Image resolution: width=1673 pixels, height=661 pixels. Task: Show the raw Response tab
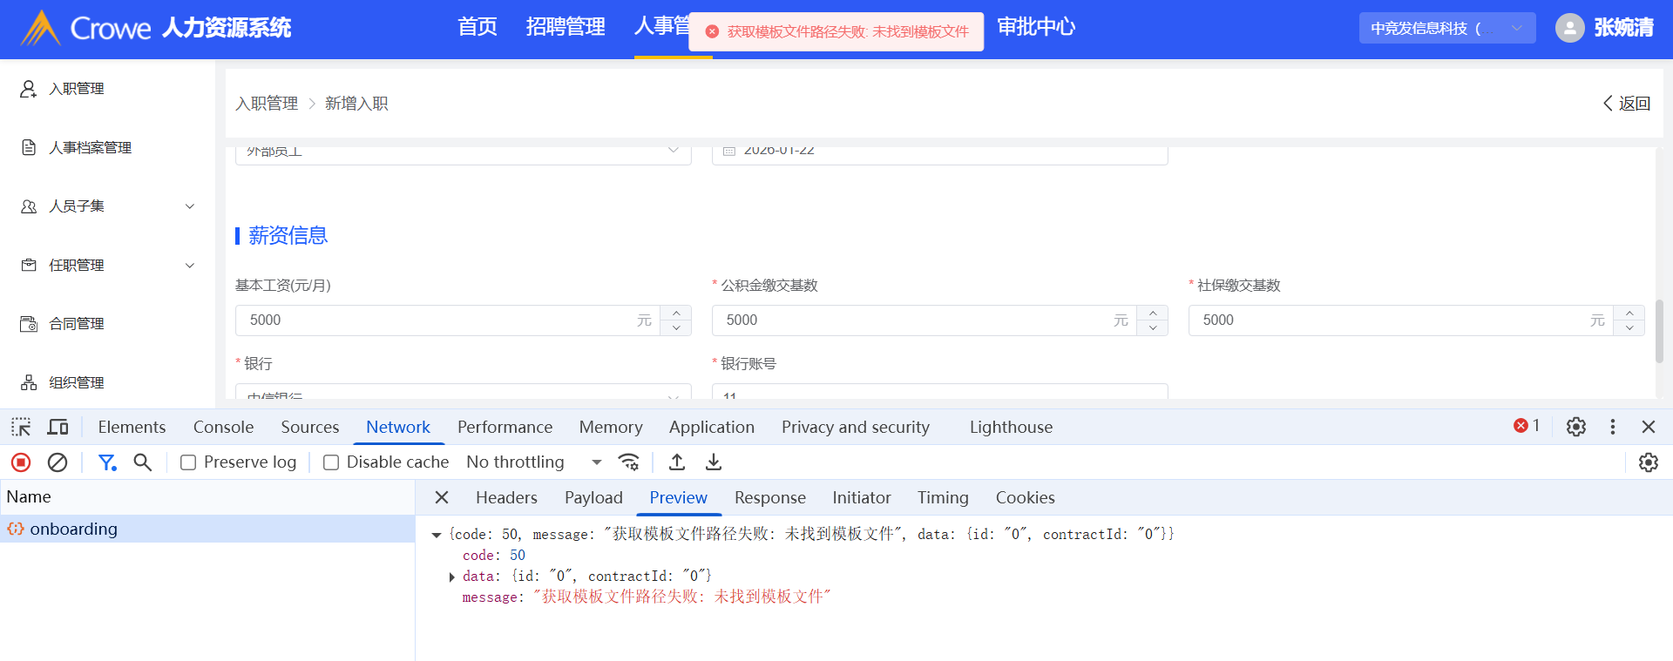click(770, 497)
